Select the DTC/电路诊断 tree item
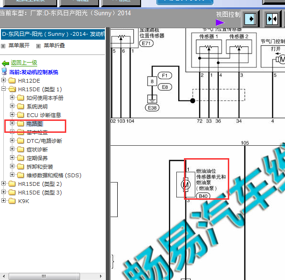The image size is (285, 280). click(x=44, y=141)
